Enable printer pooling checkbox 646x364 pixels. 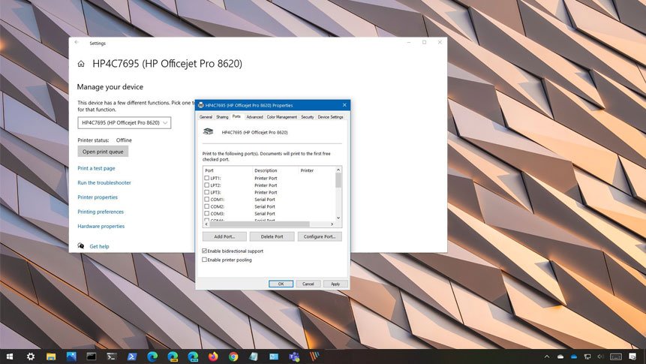(205, 260)
